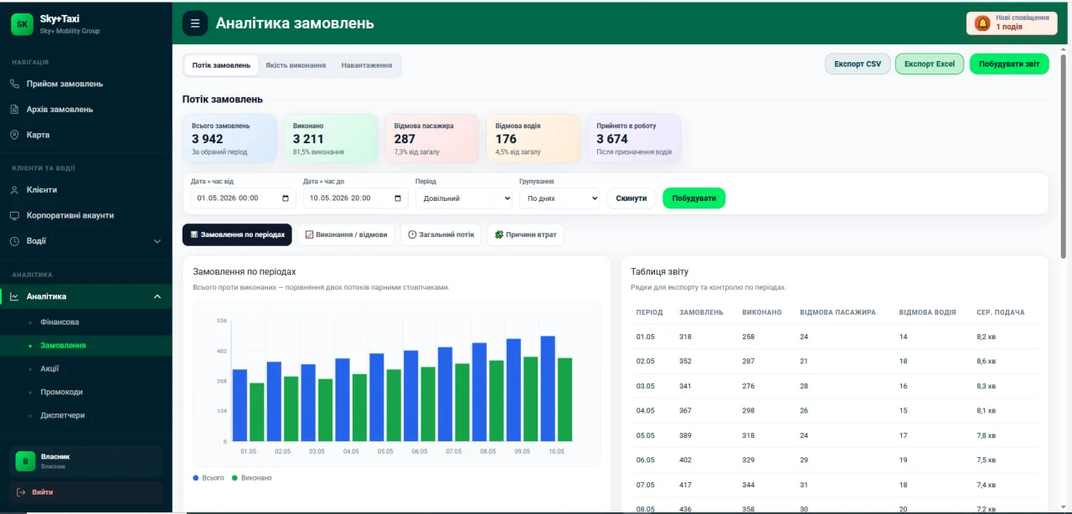Viewport: 1072px width, 514px height.
Task: Click the line-chart icon beside Аналітика
Action: coord(14,296)
